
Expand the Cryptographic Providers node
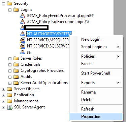coord(10,71)
